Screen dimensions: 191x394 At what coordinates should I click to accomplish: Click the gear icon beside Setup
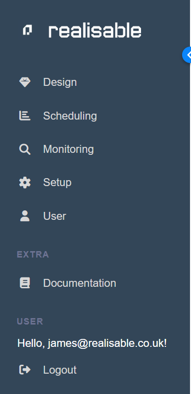[25, 183]
